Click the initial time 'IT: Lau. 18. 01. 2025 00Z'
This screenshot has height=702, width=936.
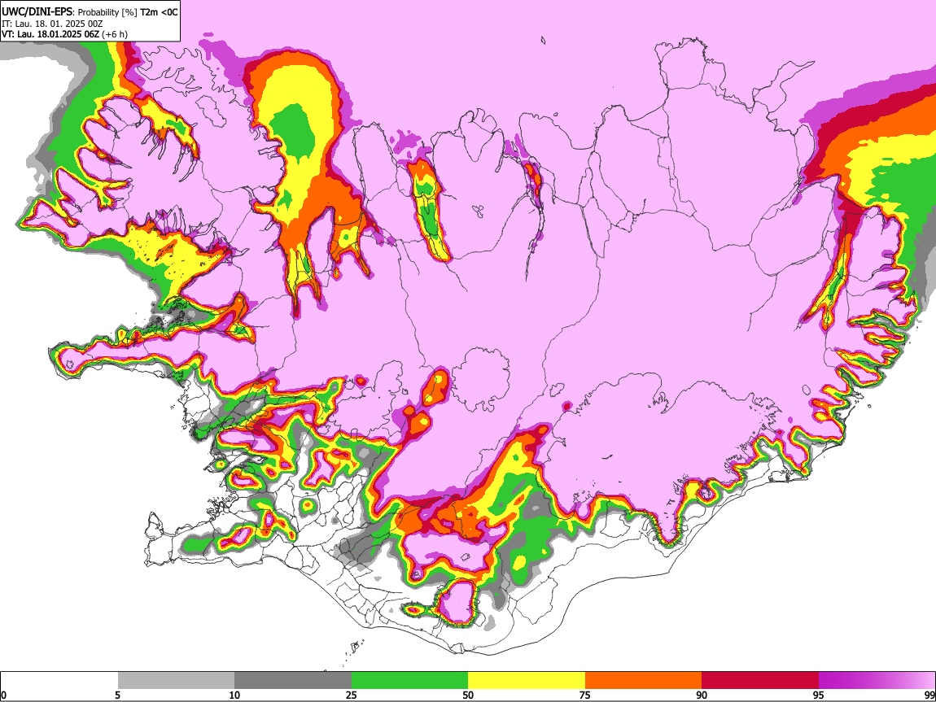52,24
